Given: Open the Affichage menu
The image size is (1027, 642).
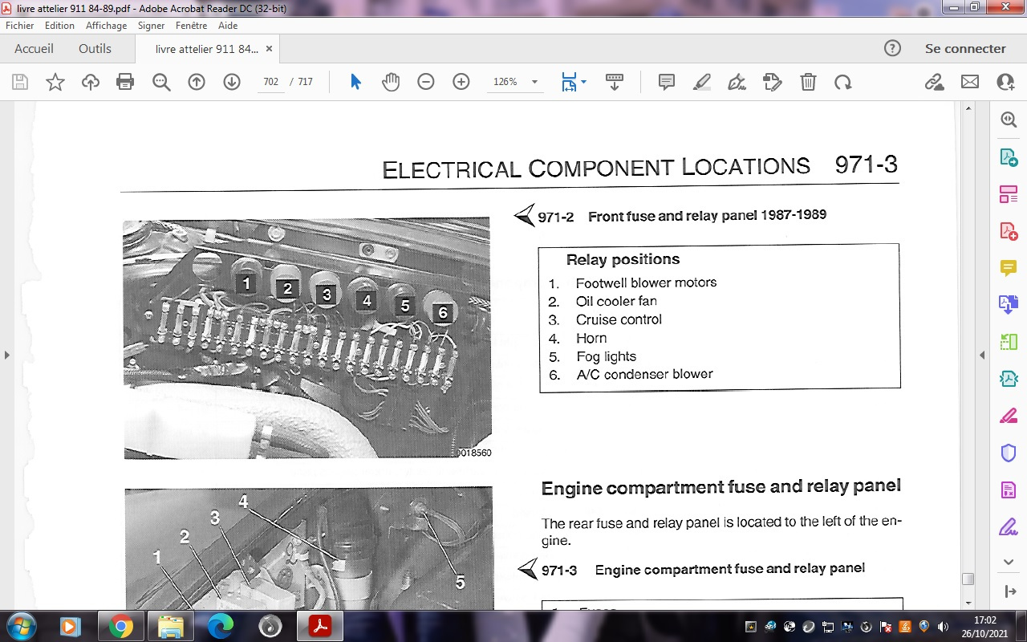Looking at the screenshot, I should pos(107,26).
